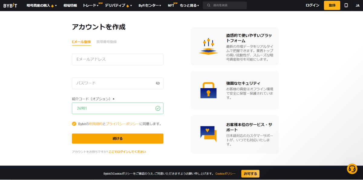
Task: Expand the もっと見る dropdown
Action: (x=189, y=5)
